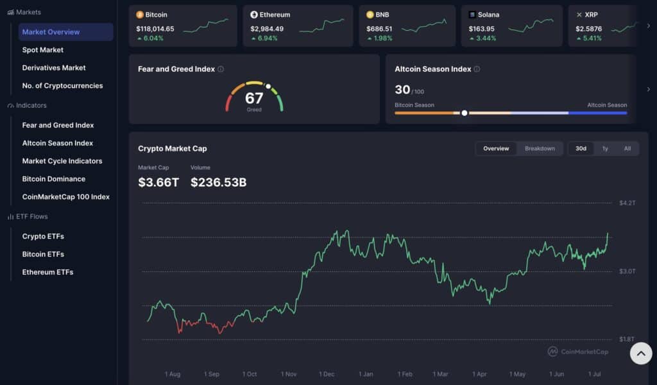Screen dimensions: 657x385
Task: Click the $4.2T axis label
Action: pos(627,203)
